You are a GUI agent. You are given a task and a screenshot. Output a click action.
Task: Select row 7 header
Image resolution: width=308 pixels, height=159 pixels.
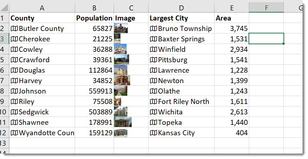[4, 81]
